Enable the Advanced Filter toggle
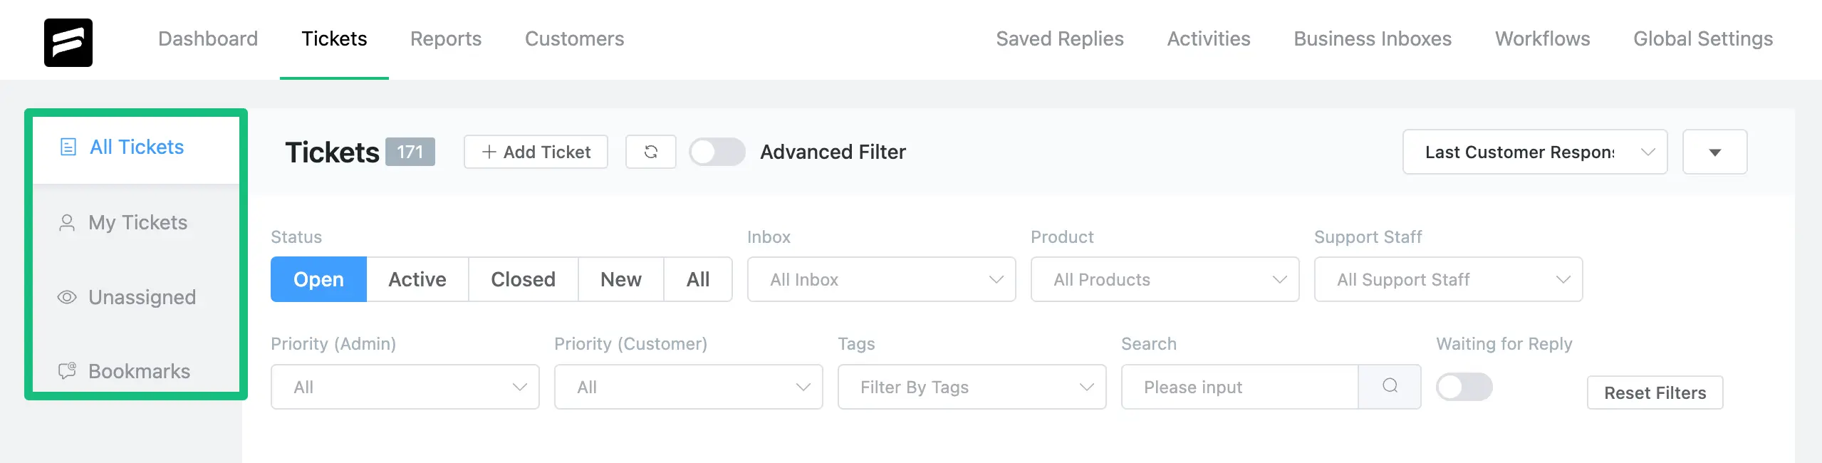 (x=717, y=152)
